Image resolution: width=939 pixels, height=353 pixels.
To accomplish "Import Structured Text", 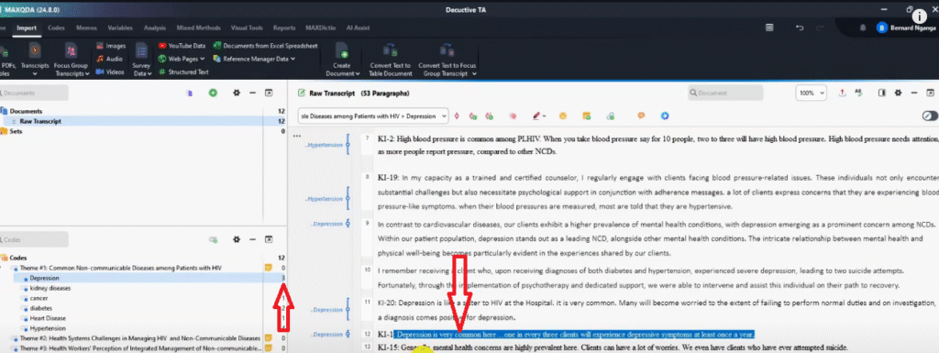I will [183, 72].
